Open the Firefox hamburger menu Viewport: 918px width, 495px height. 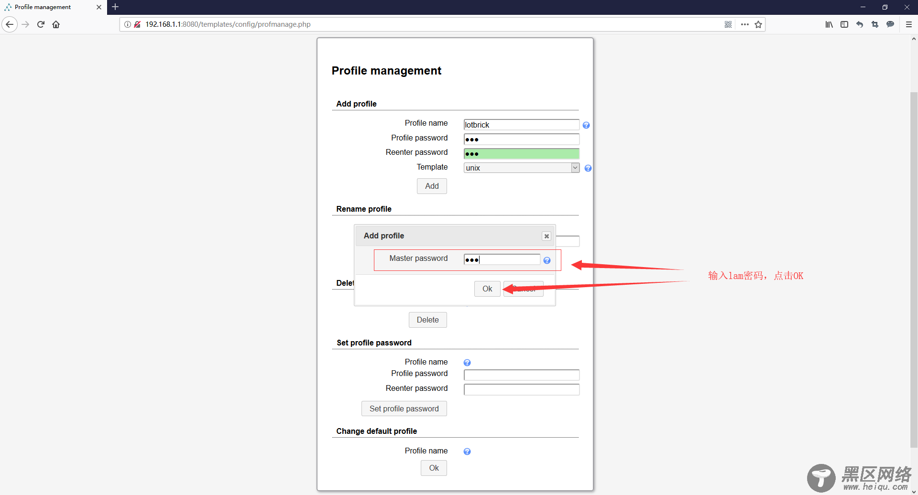[x=909, y=24]
